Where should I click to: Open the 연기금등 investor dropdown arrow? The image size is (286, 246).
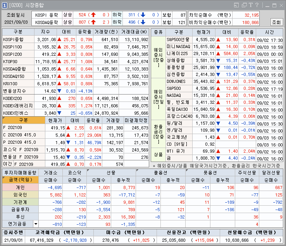pyautogui.click(x=36, y=224)
